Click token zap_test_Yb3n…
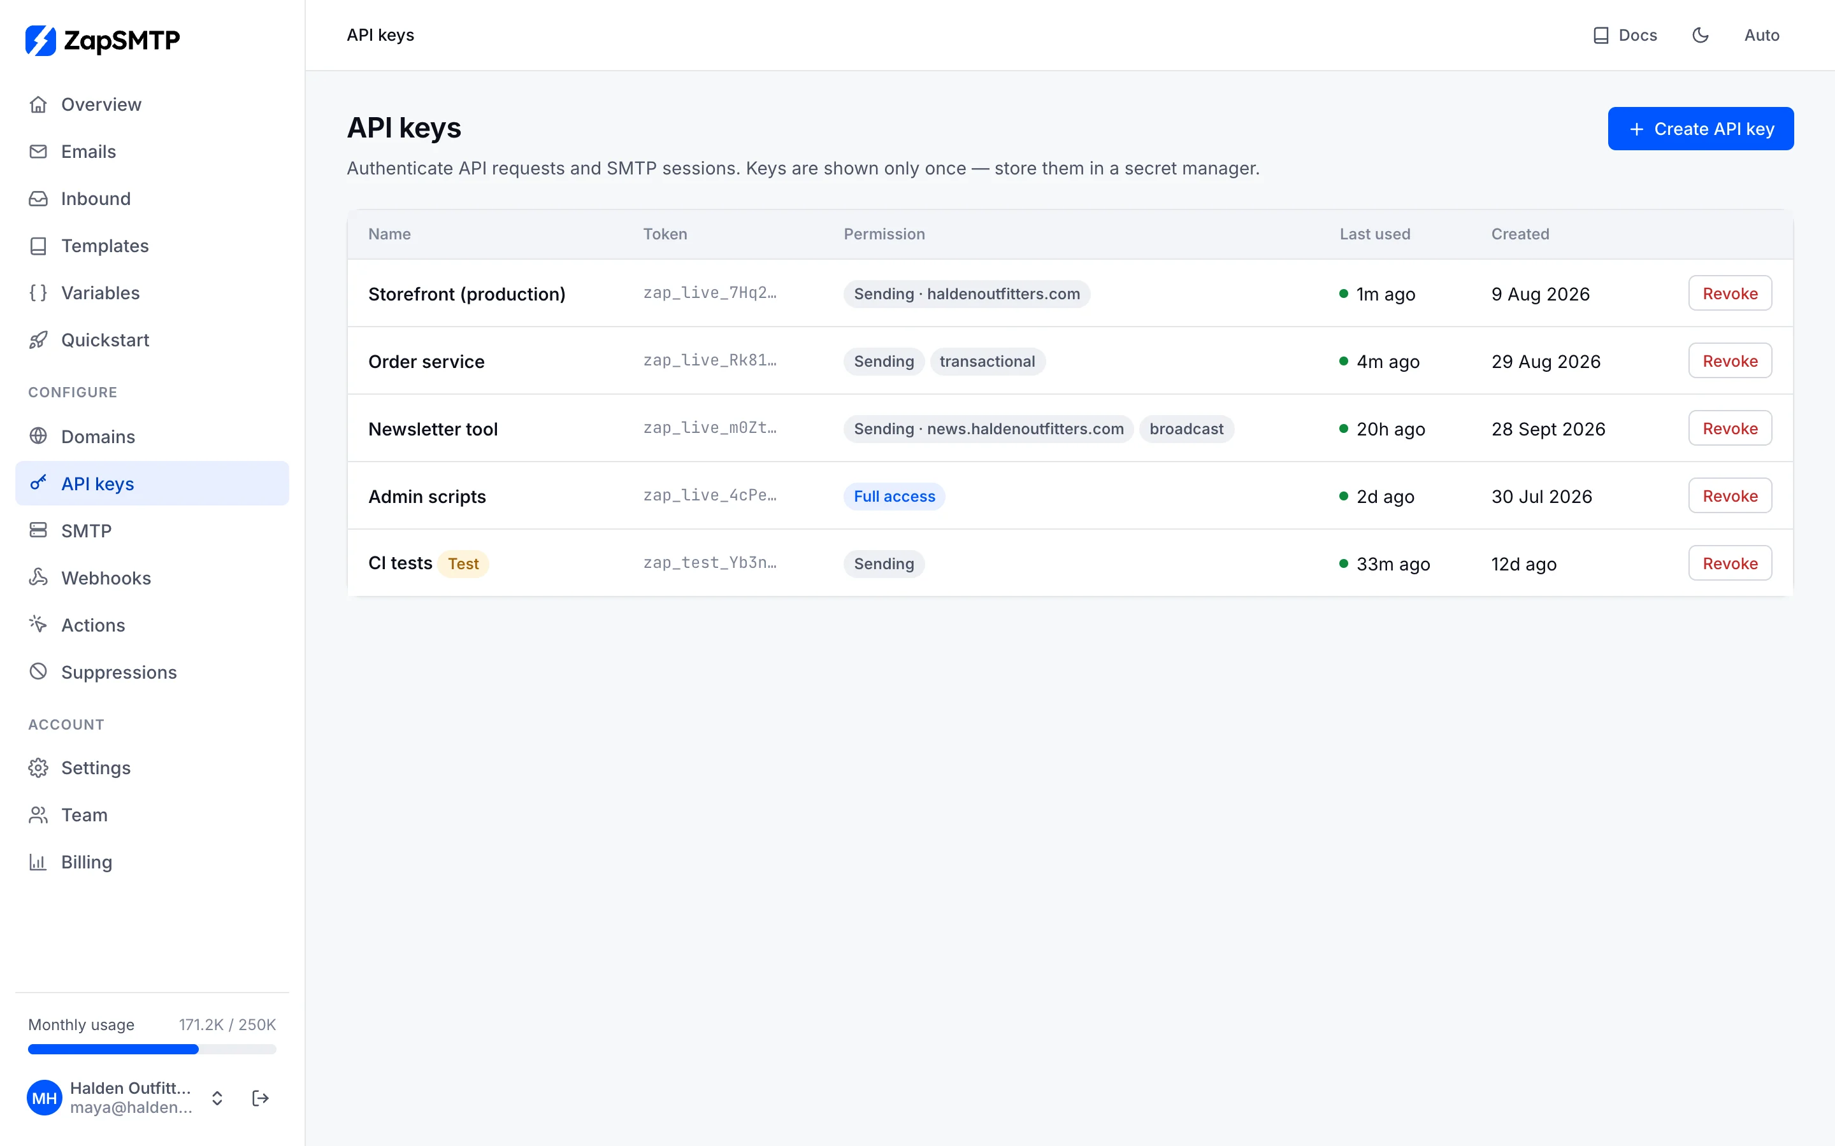Image resolution: width=1835 pixels, height=1146 pixels. point(710,563)
